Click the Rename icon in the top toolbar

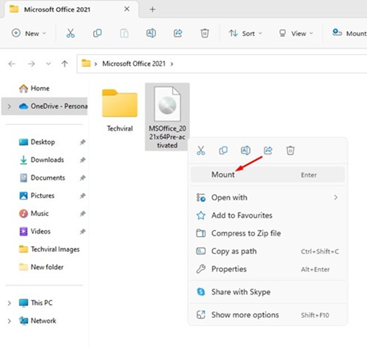pyautogui.click(x=151, y=33)
